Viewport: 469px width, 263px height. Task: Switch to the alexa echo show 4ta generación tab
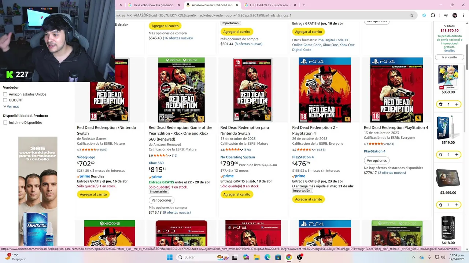154,5
